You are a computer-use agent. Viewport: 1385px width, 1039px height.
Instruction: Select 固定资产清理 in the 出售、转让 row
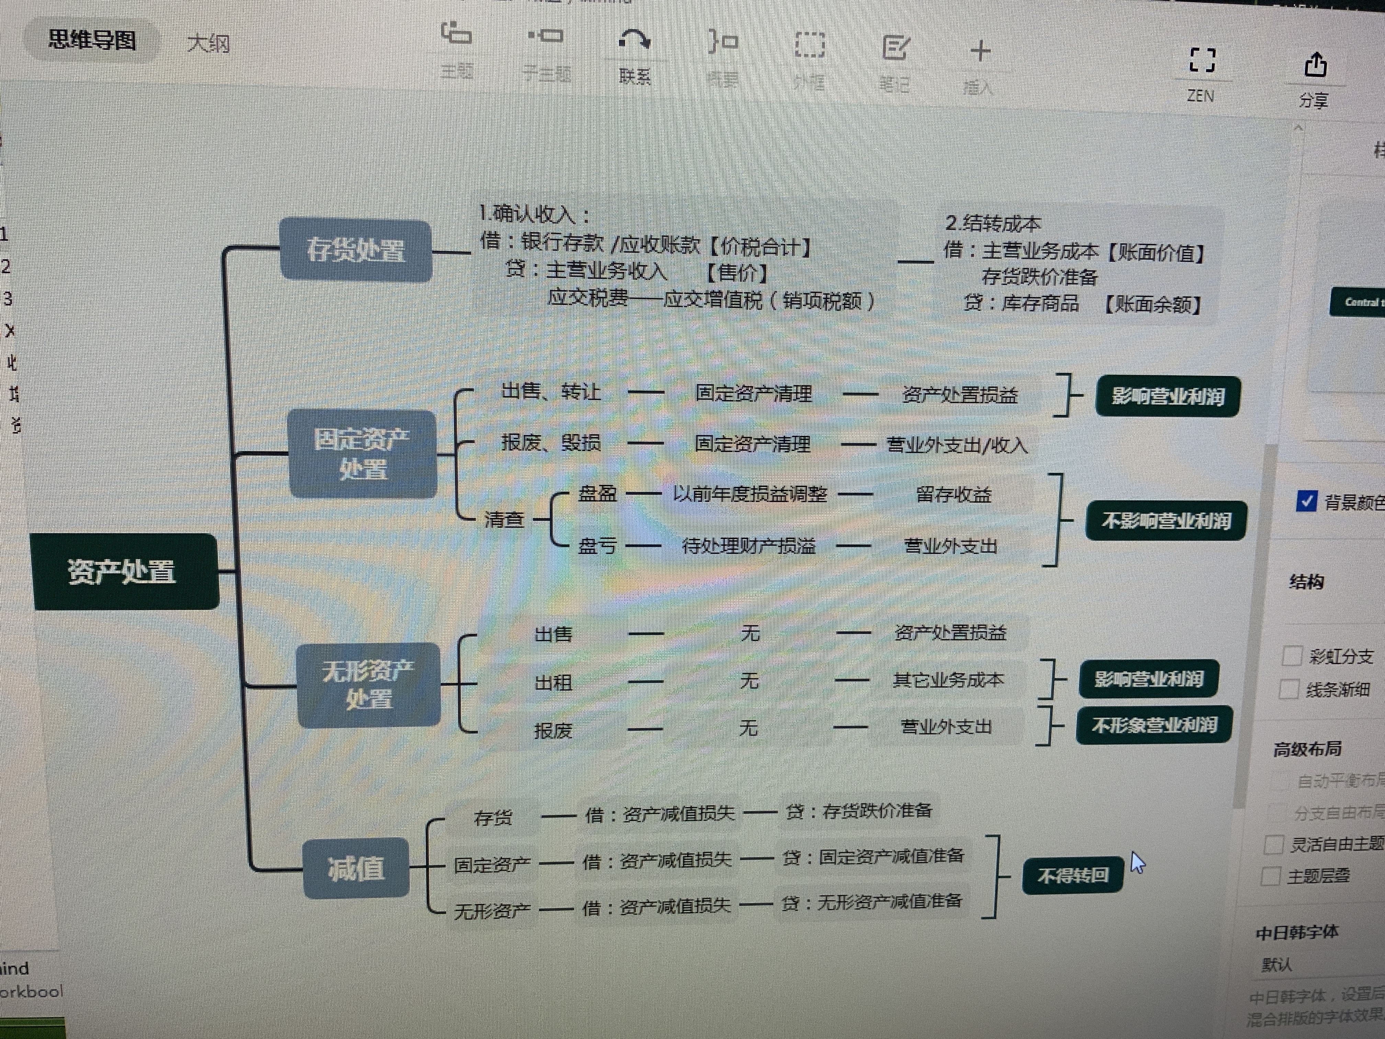tap(753, 393)
